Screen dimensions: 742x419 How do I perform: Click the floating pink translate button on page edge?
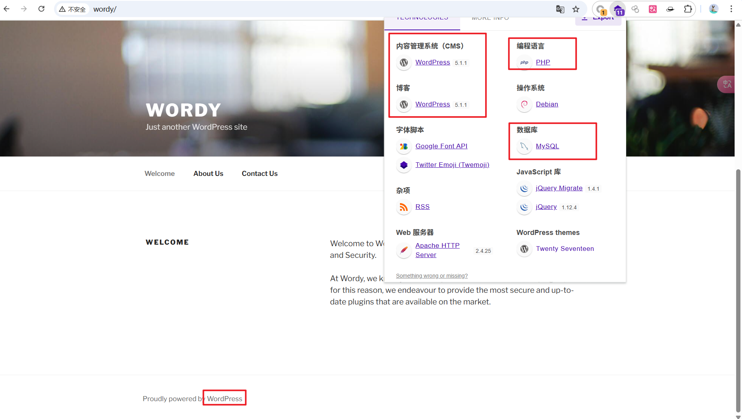pyautogui.click(x=726, y=84)
